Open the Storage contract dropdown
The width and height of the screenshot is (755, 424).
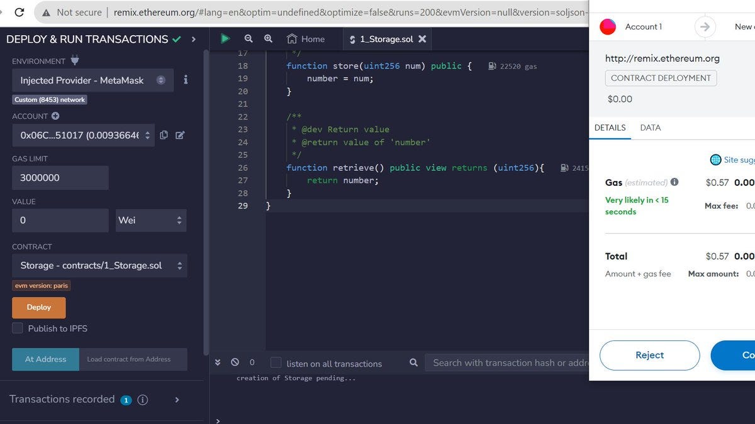tap(99, 266)
